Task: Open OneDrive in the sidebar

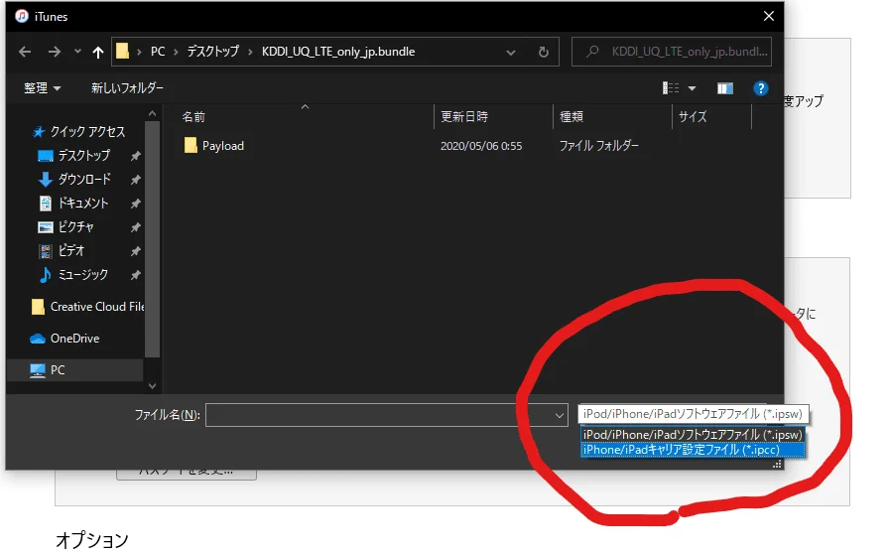Action: coord(63,339)
